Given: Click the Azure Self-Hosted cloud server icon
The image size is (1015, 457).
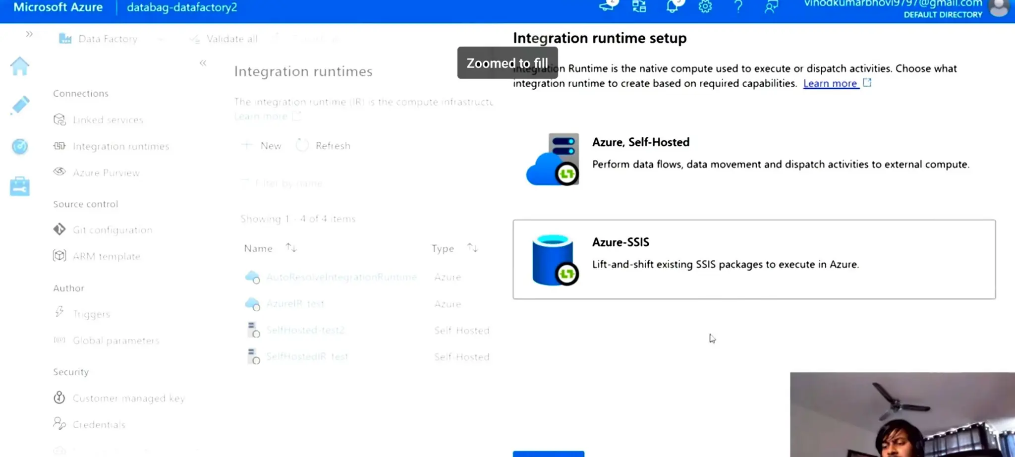Looking at the screenshot, I should point(553,159).
